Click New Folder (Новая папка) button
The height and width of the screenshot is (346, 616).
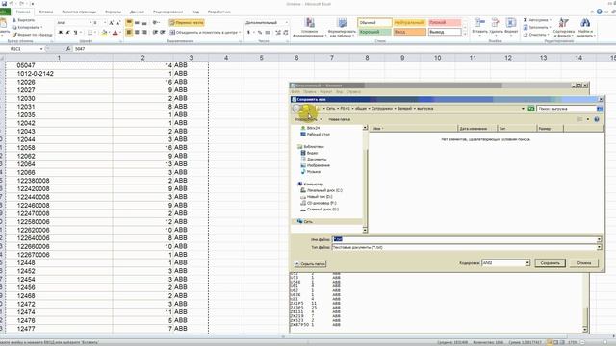(339, 119)
